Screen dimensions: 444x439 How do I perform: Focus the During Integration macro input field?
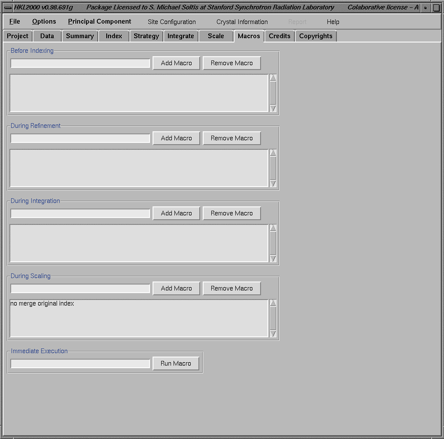point(80,214)
